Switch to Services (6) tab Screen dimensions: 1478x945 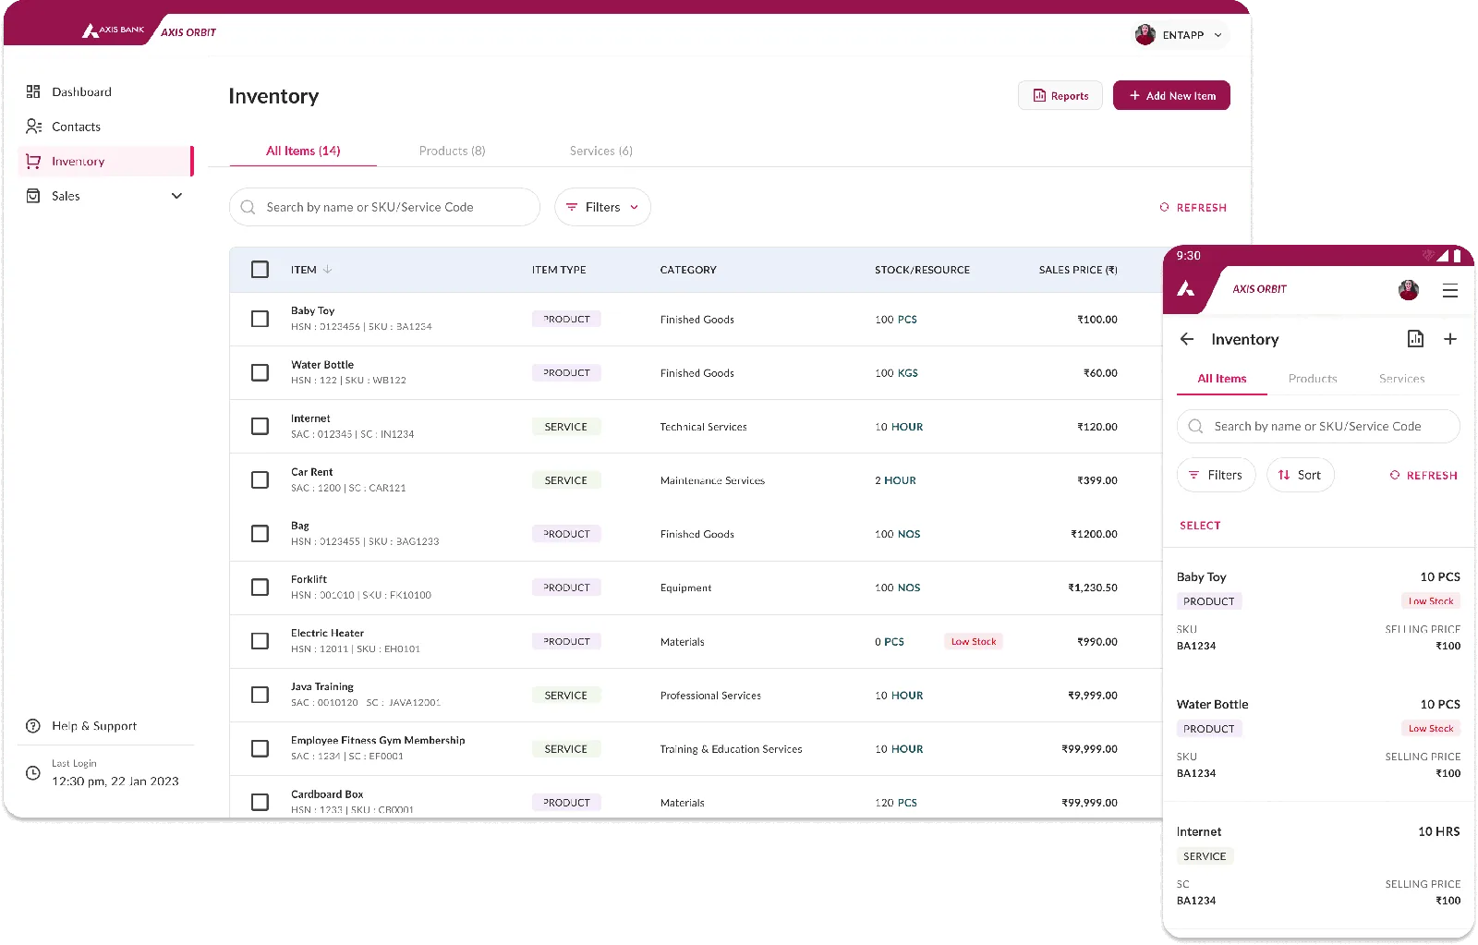(600, 151)
